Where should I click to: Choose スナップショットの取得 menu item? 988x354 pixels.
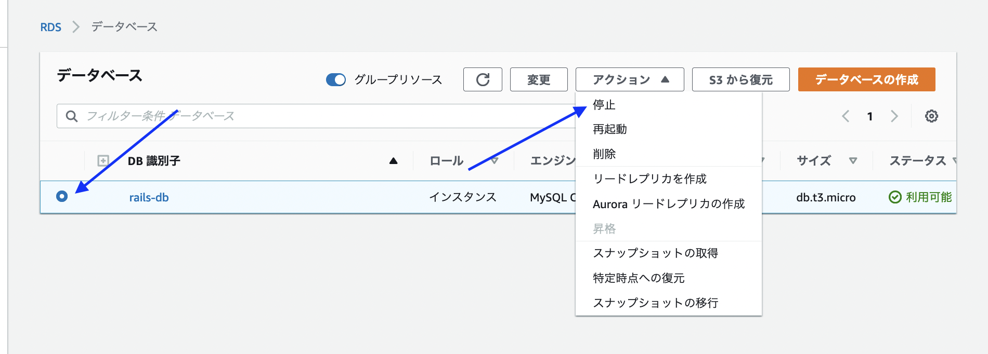[x=655, y=253]
